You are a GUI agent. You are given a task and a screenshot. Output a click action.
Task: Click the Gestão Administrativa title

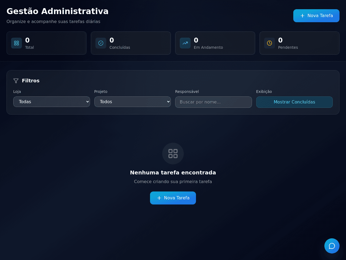(58, 11)
